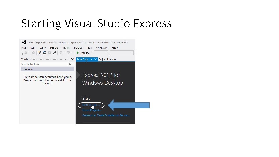Click the Open Project... link
Viewport: 279px width, 157px height.
click(x=91, y=110)
